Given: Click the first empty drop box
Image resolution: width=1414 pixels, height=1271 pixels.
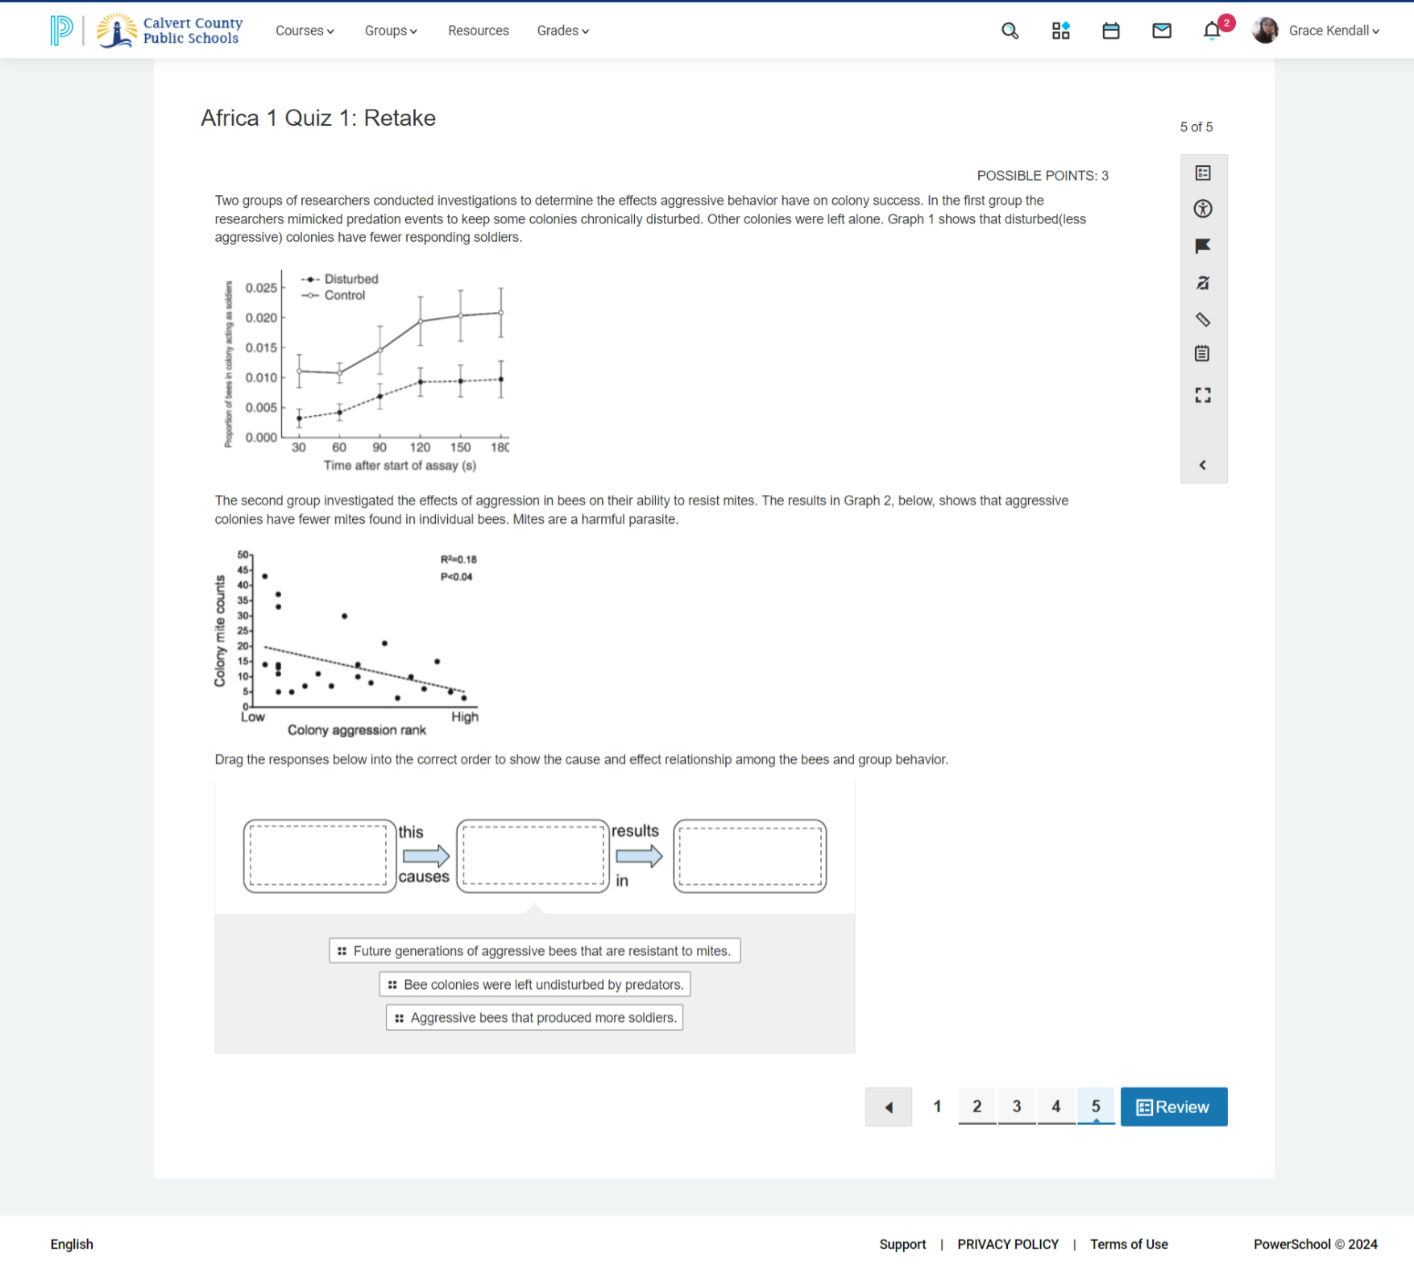Looking at the screenshot, I should click(x=319, y=856).
